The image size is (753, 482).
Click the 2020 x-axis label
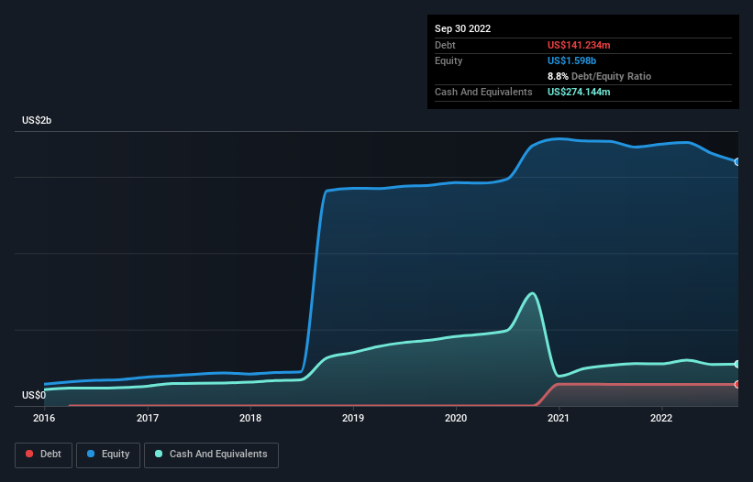[x=456, y=418]
